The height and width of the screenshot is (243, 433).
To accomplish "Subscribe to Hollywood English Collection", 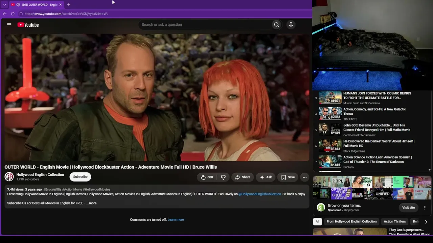I will [x=80, y=177].
